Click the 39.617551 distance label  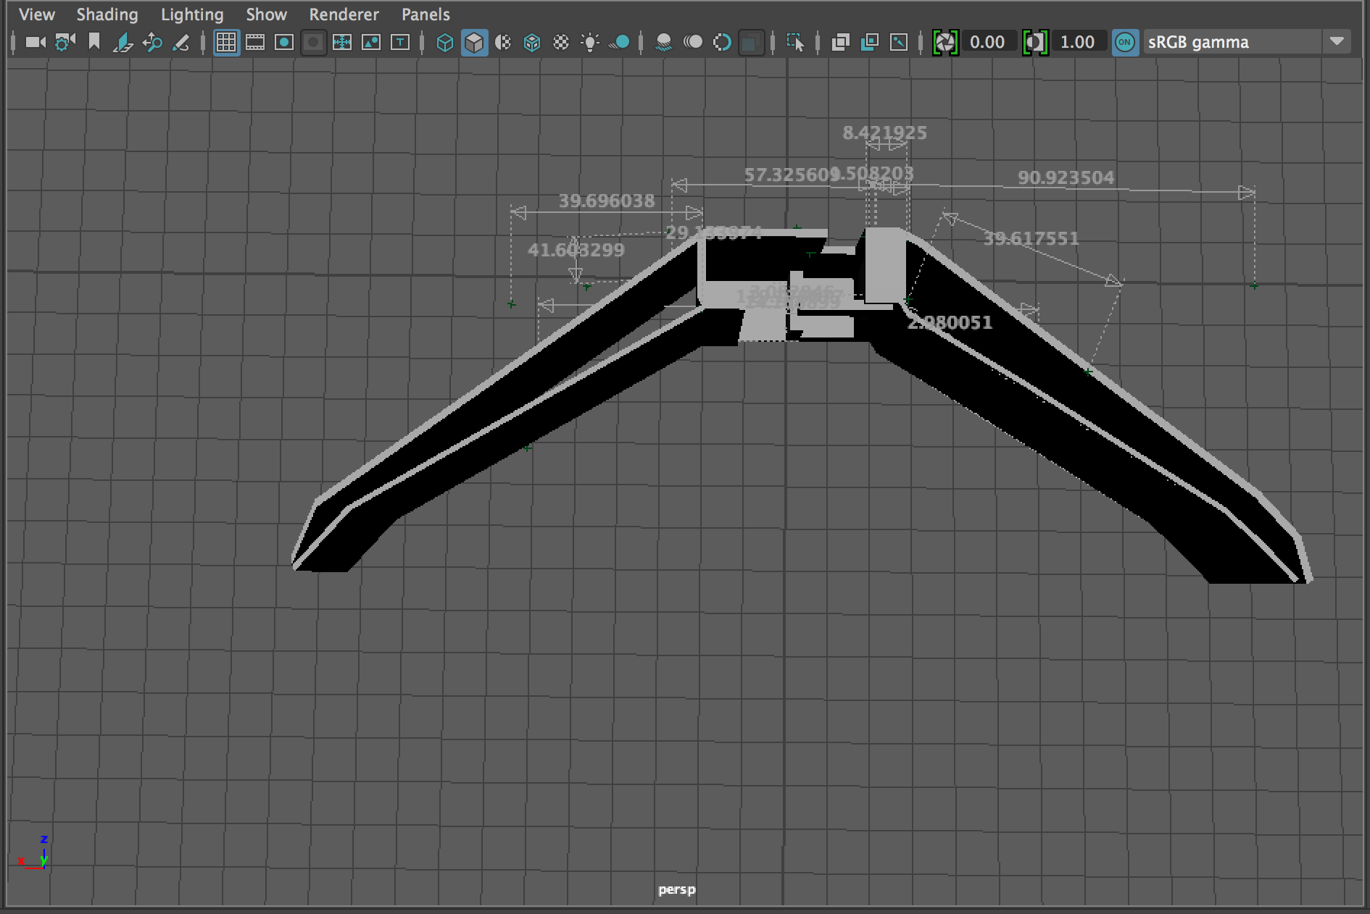click(1031, 238)
